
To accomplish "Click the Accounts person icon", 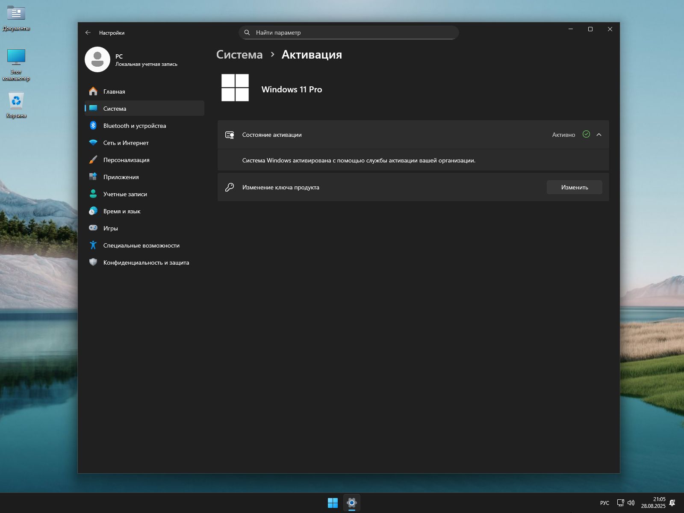I will click(93, 194).
